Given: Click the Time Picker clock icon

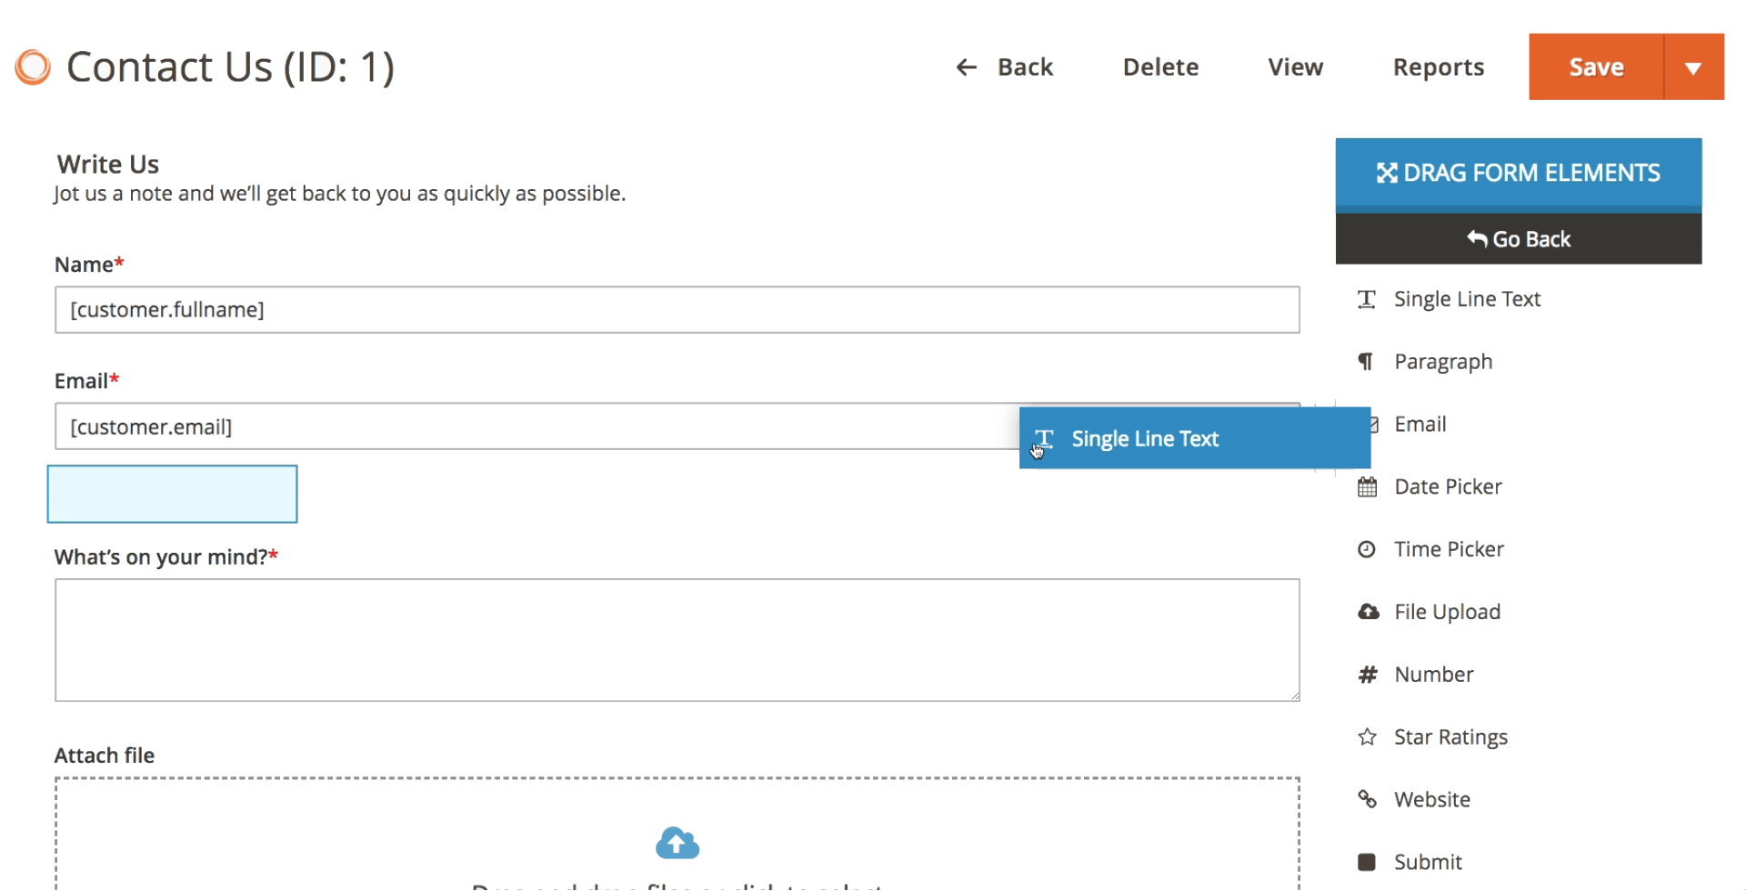Looking at the screenshot, I should (x=1367, y=549).
